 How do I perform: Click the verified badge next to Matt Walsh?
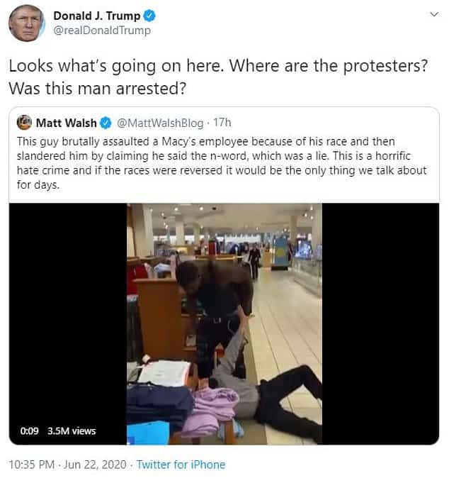pyautogui.click(x=106, y=123)
